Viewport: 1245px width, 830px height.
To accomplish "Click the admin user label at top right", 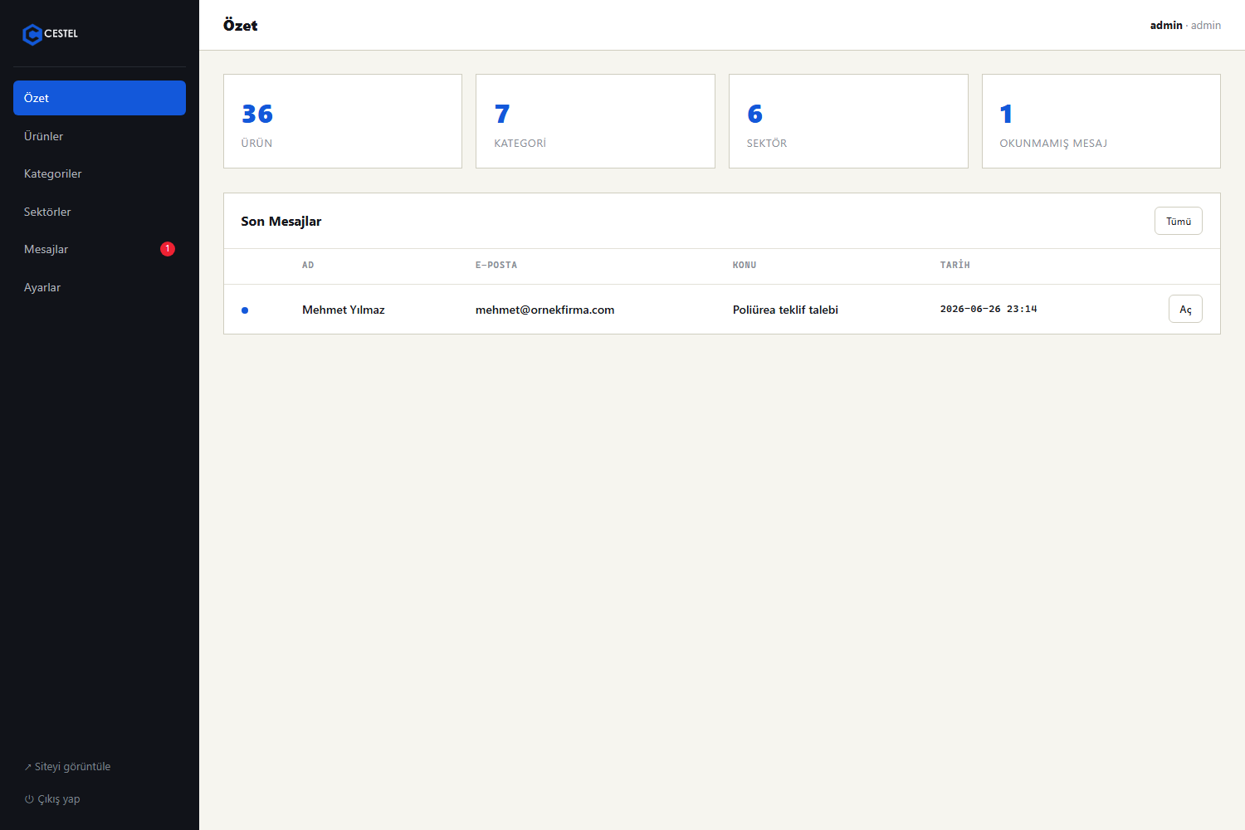I will [x=1185, y=26].
